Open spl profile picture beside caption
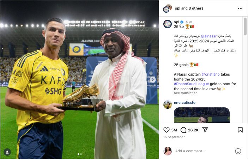This screenshot has width=248, height=160. (168, 24)
